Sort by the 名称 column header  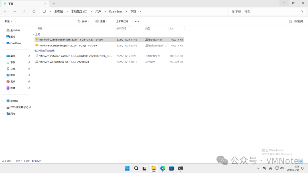40,28
